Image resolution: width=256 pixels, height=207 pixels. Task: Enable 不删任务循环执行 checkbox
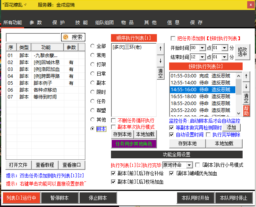[x=113, y=121]
